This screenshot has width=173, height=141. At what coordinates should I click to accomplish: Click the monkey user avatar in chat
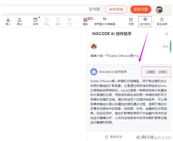(94, 46)
